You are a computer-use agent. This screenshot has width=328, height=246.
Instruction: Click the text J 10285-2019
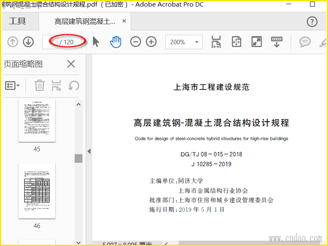211,164
